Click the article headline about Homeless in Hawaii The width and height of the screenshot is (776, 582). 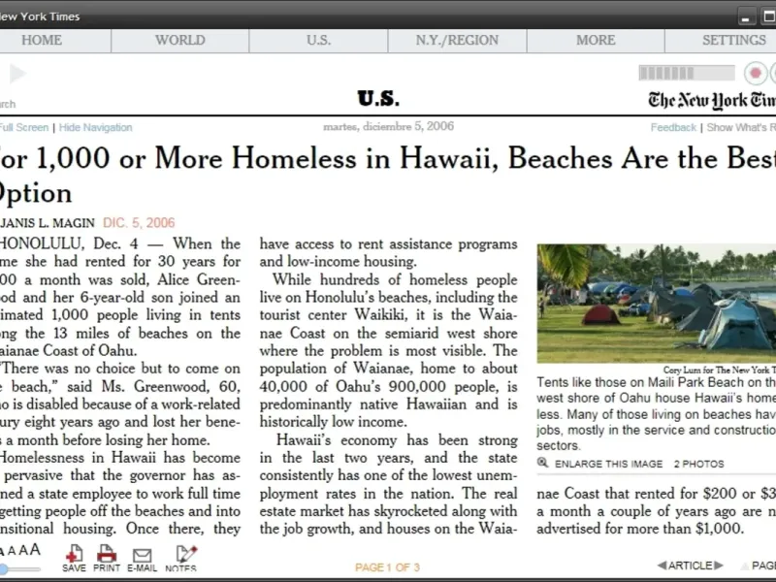[388, 175]
